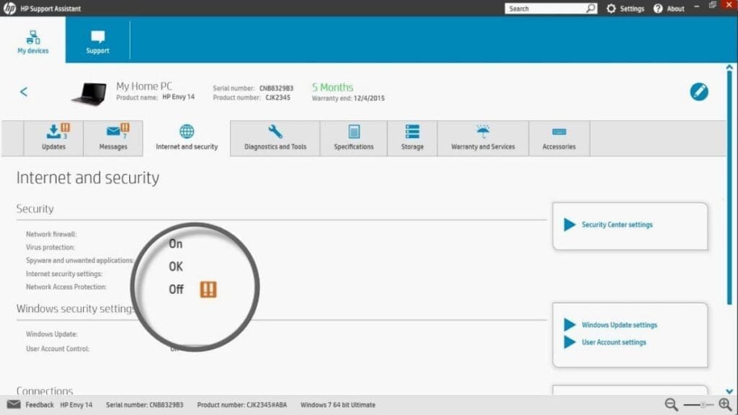This screenshot has width=738, height=415.
Task: Open the My devices section
Action: (33, 41)
